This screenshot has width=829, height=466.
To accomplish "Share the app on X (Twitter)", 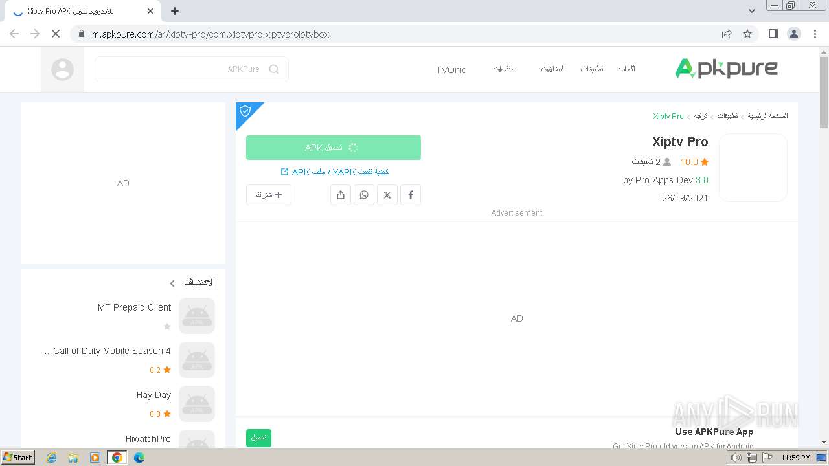I will (x=387, y=195).
